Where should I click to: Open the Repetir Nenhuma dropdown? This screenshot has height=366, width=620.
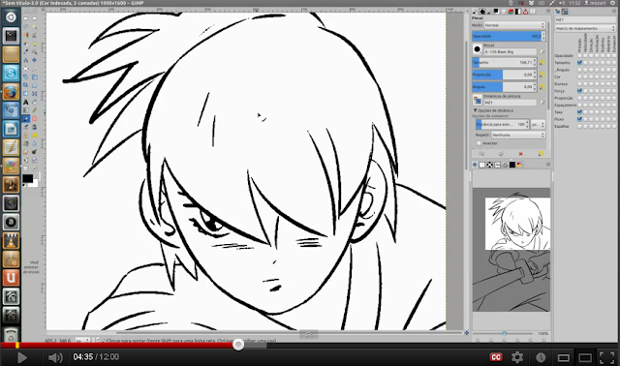point(518,135)
